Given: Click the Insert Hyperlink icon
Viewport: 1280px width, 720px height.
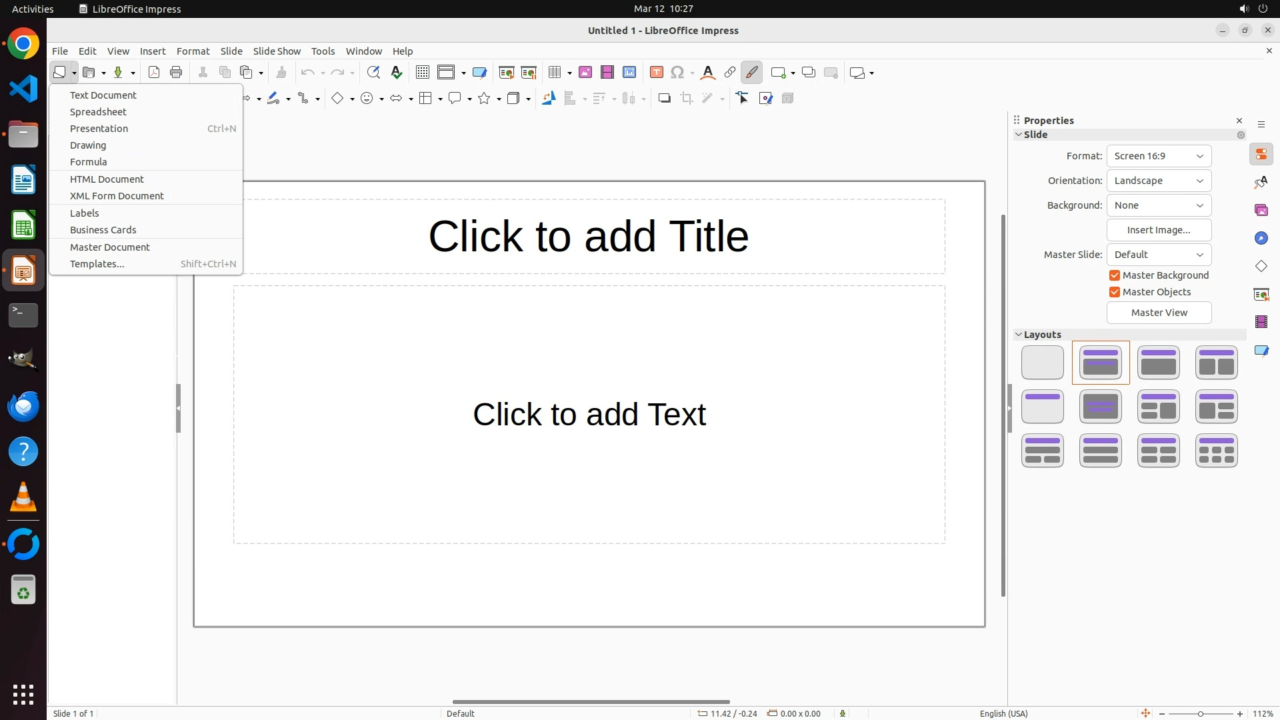Looking at the screenshot, I should click(x=730, y=73).
